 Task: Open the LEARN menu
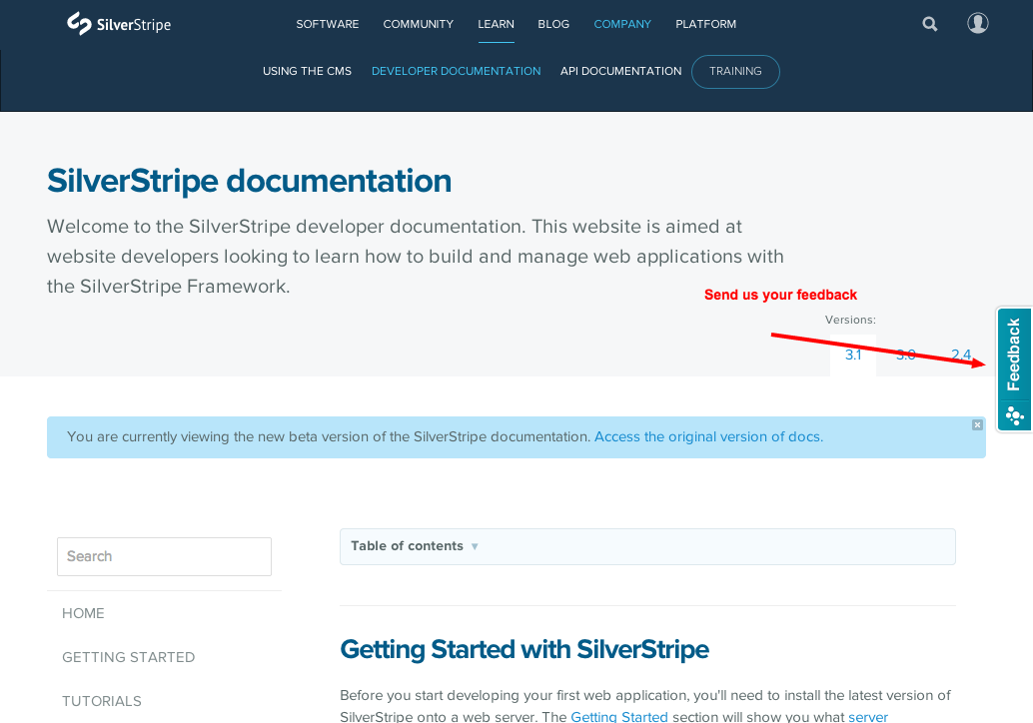point(497,24)
